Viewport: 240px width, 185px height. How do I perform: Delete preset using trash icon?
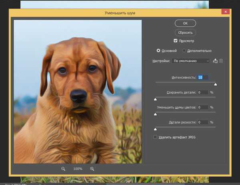coord(221,61)
